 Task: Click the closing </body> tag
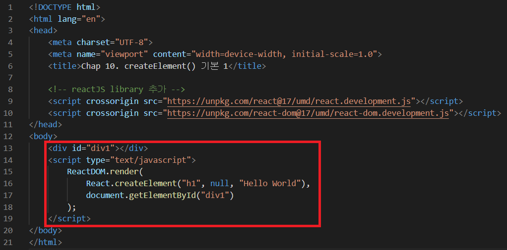tap(45, 230)
